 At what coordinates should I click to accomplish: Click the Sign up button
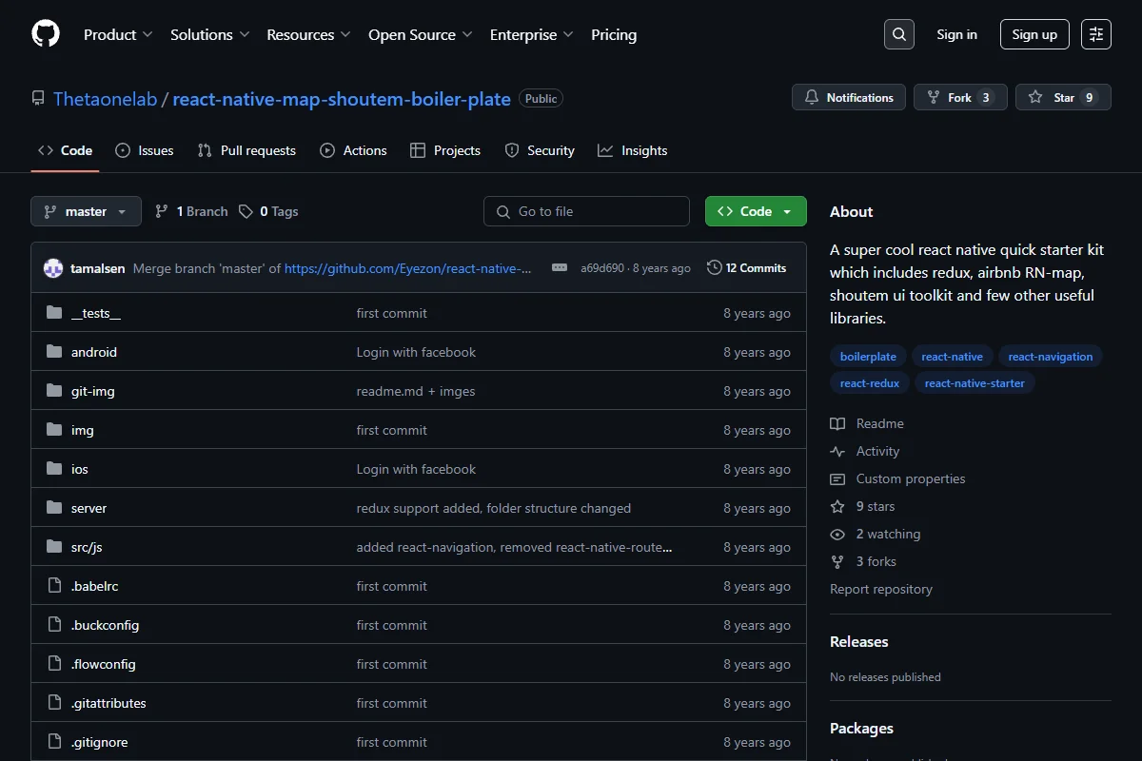(x=1034, y=34)
